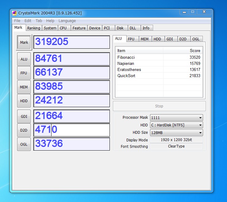The height and width of the screenshot is (202, 227).
Task: Switch to the Ranking tab
Action: 34,28
